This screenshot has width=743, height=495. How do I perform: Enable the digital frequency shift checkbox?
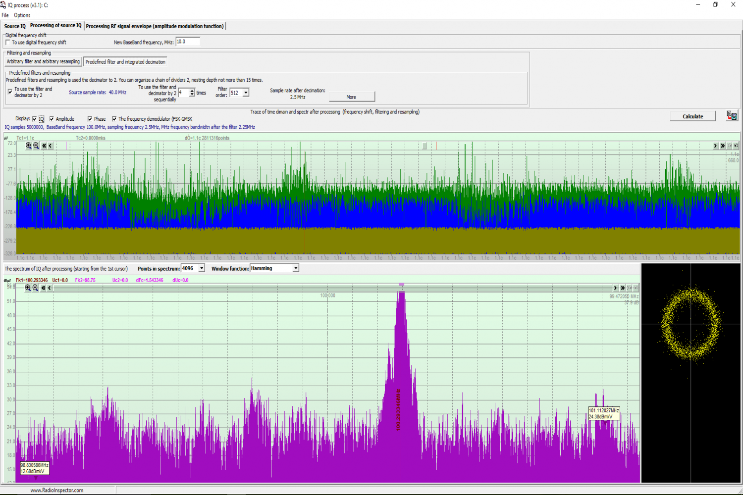pos(8,43)
